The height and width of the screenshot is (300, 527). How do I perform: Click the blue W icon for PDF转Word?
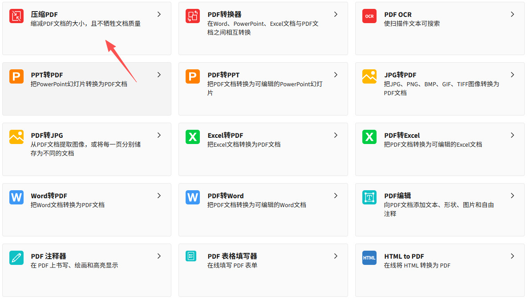point(193,197)
